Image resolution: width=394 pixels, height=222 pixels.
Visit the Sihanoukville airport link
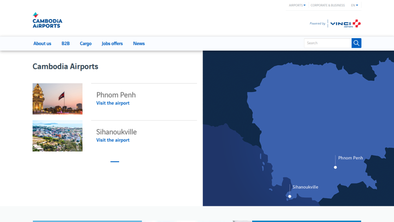click(113, 140)
